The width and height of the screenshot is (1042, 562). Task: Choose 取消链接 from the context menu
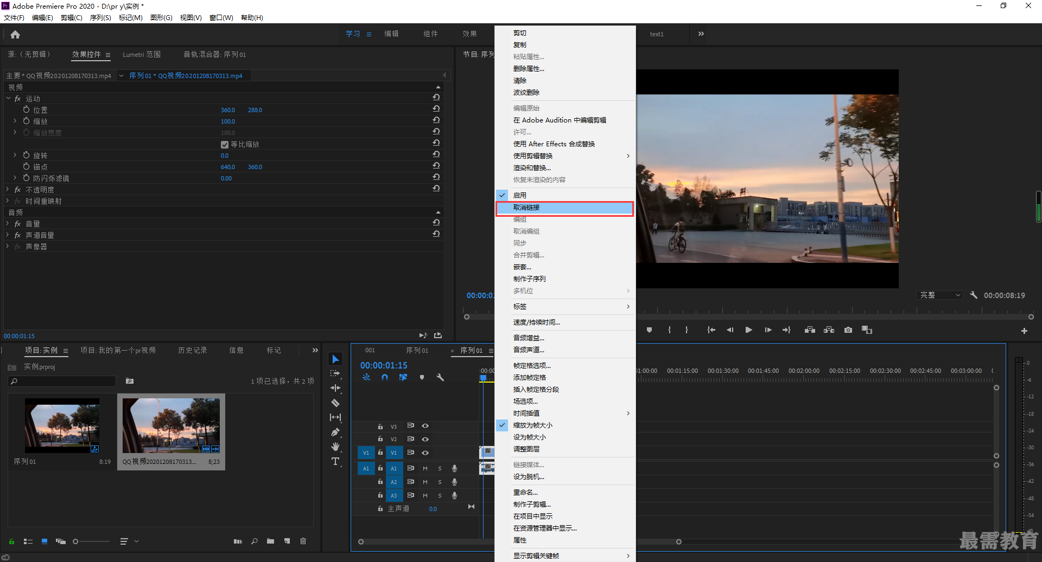pos(565,208)
